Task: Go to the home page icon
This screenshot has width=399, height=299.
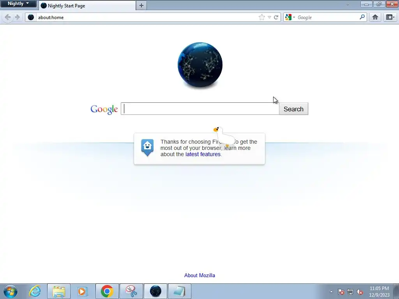Action: (x=375, y=17)
